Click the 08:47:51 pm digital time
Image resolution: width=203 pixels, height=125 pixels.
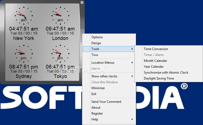[24, 67]
